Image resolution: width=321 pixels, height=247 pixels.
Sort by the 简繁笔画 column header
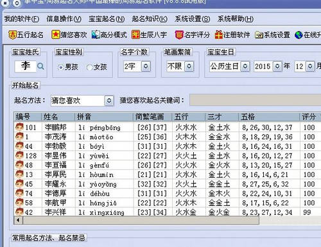(x=153, y=117)
